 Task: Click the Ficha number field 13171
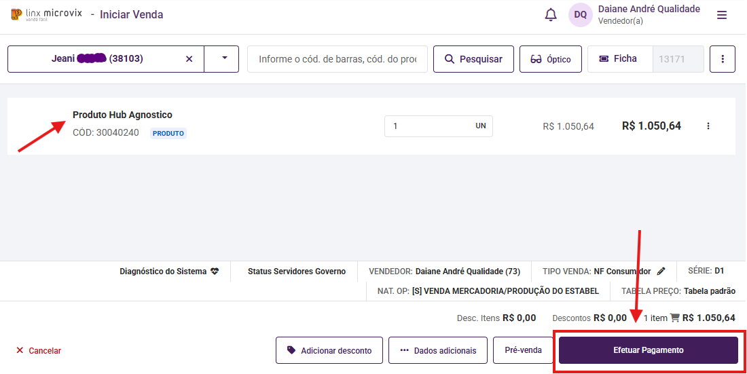(678, 59)
